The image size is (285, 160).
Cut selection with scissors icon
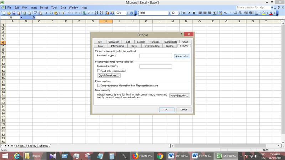46,13
